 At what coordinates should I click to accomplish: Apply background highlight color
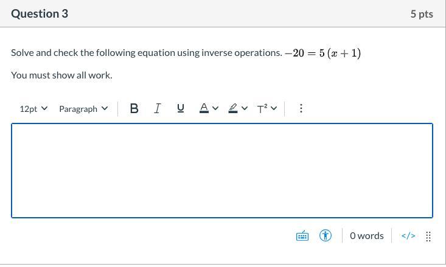coord(233,108)
